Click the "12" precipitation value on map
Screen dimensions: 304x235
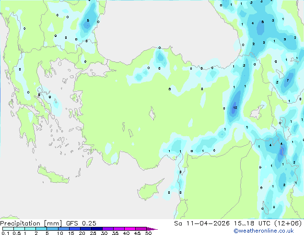click(235, 107)
